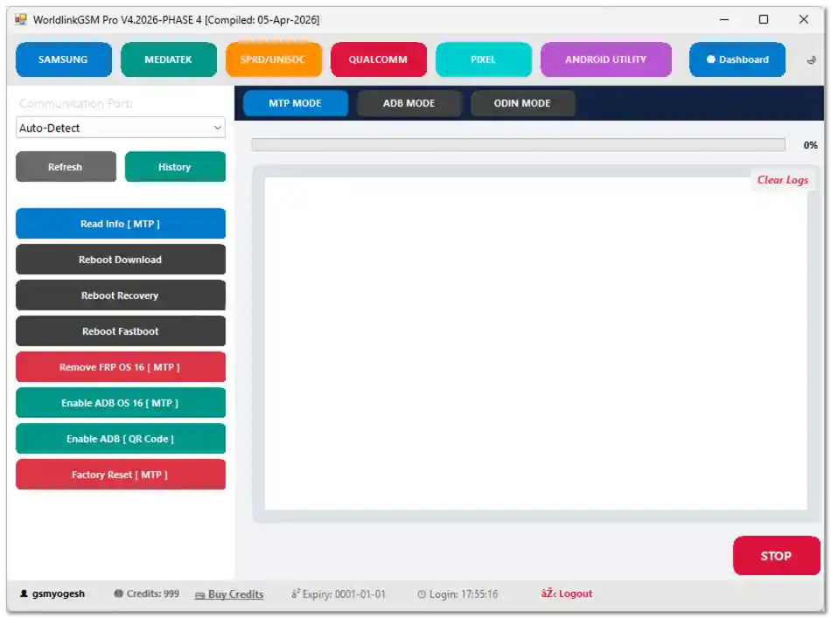Execute Remove FRP OS 16 [ MTP ]
The image size is (831, 618).
[120, 366]
